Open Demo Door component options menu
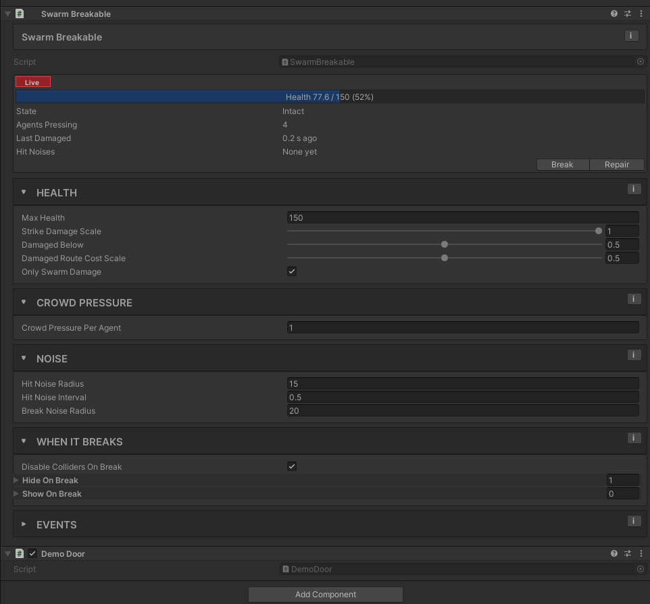Image resolution: width=650 pixels, height=604 pixels. 641,553
